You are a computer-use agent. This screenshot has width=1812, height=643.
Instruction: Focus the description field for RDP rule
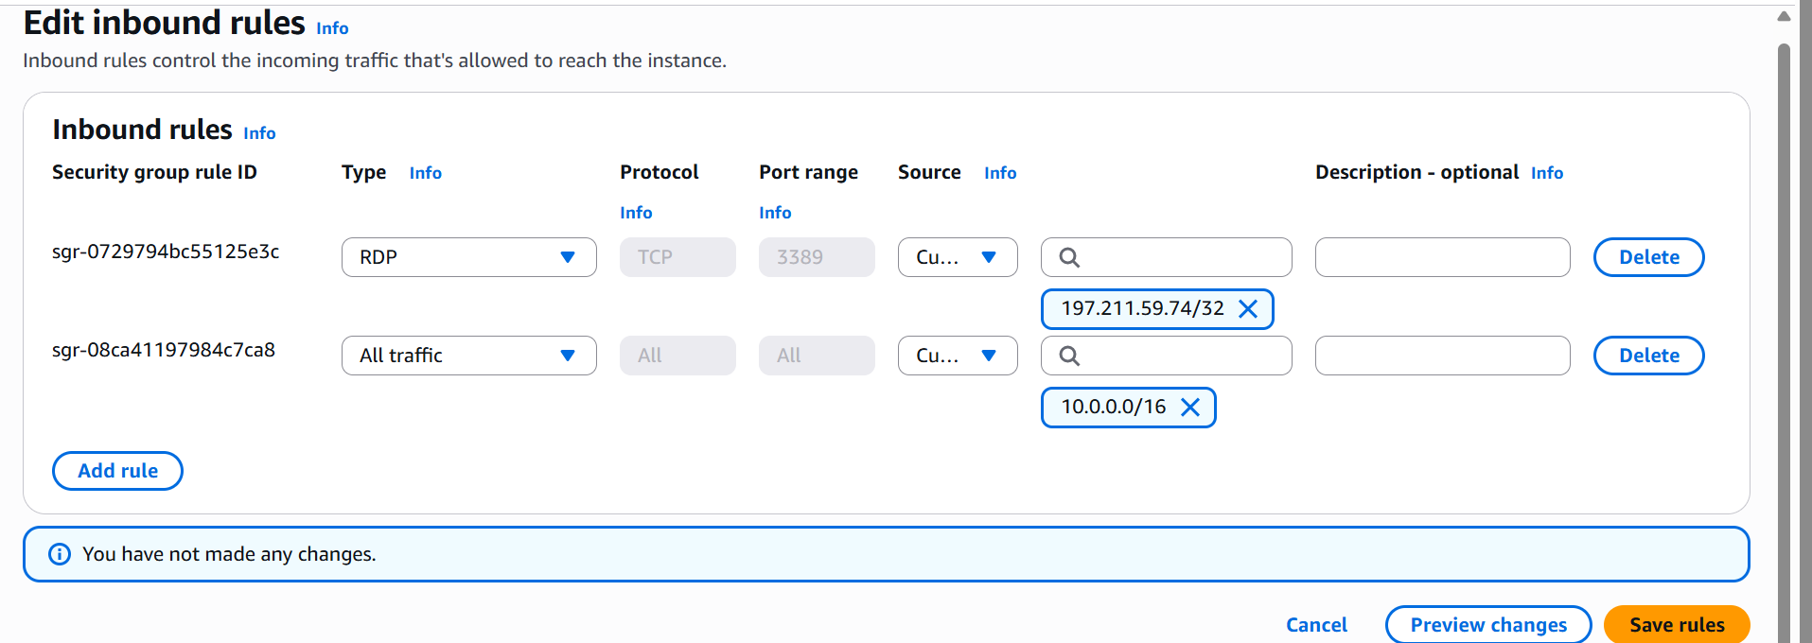click(1442, 257)
